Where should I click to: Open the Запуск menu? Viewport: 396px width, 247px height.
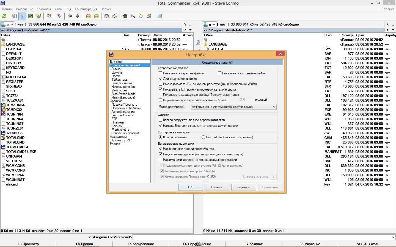point(106,9)
